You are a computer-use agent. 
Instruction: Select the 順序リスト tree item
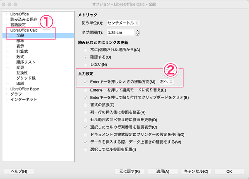[x=26, y=62]
